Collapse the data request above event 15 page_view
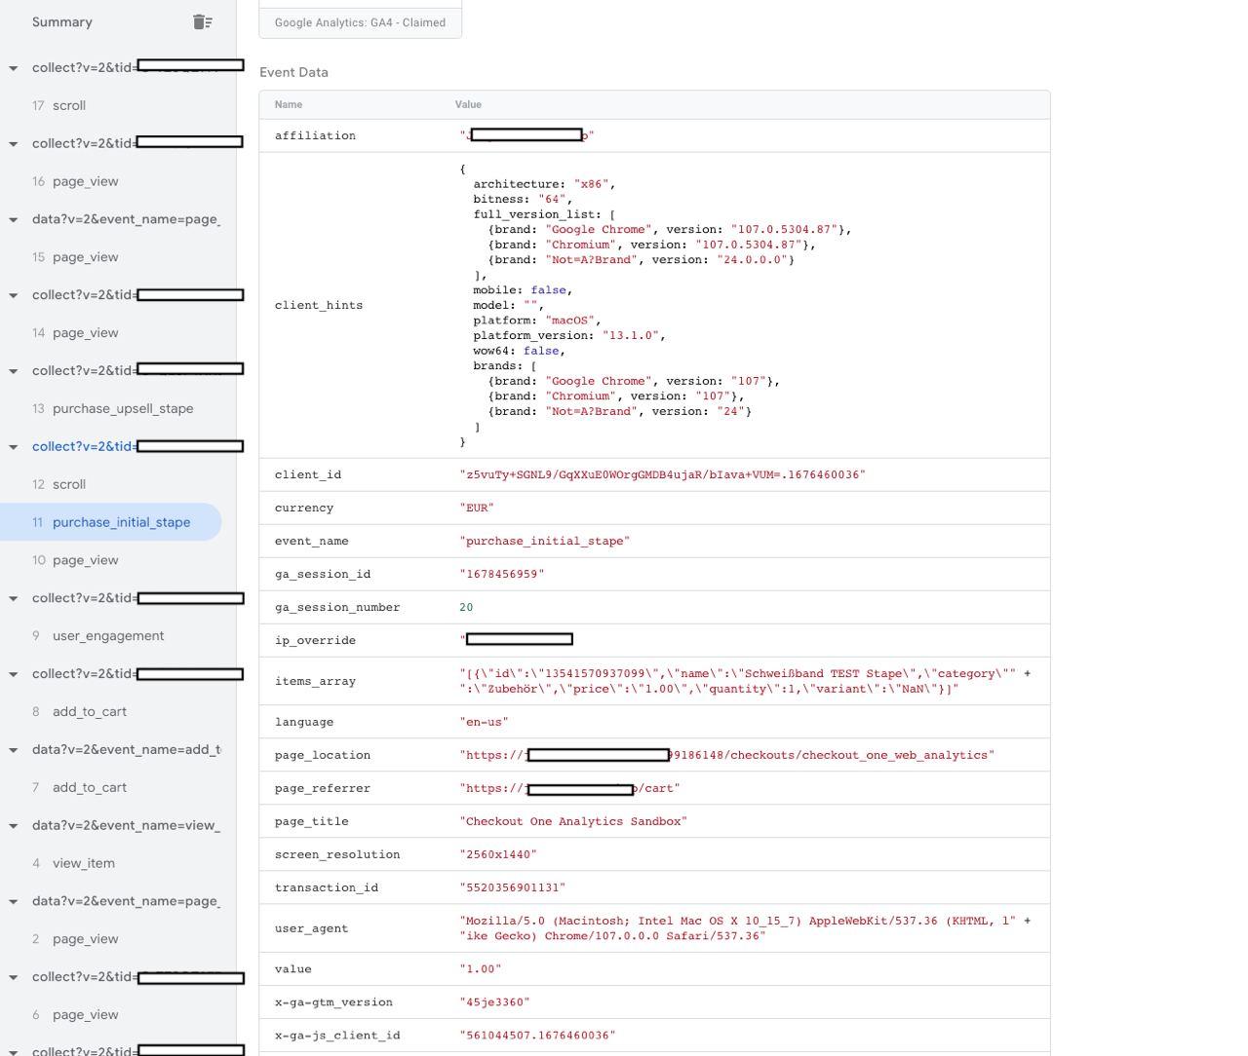 coord(14,219)
